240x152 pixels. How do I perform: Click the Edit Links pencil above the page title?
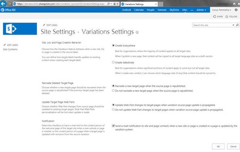44,25
